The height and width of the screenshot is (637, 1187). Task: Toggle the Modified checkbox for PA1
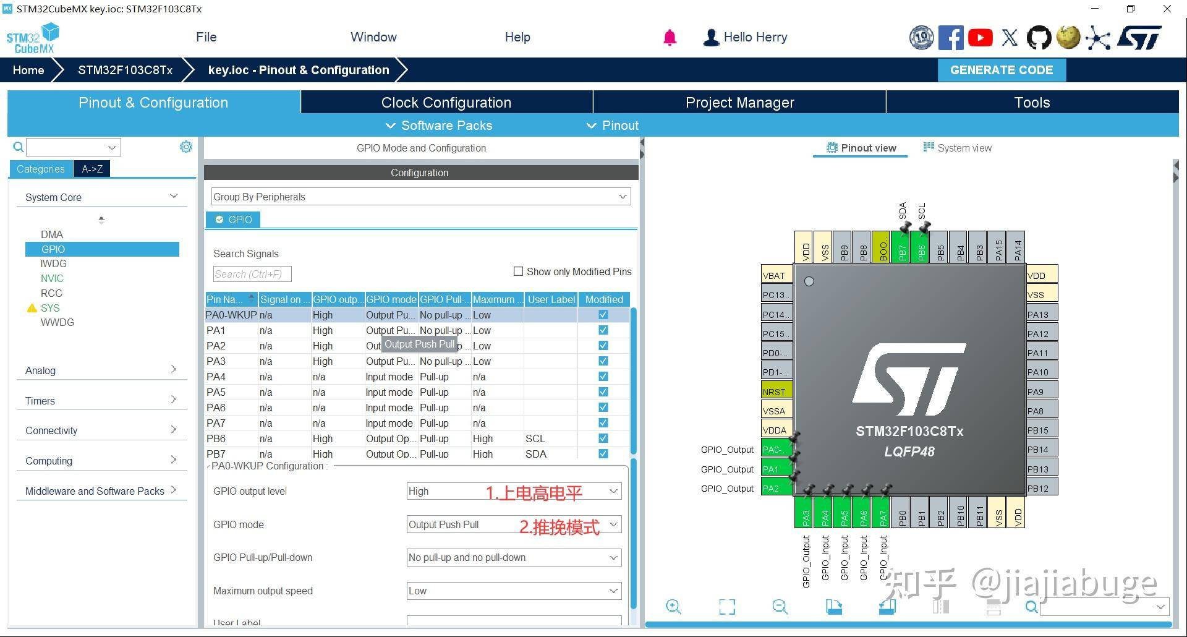(x=603, y=330)
